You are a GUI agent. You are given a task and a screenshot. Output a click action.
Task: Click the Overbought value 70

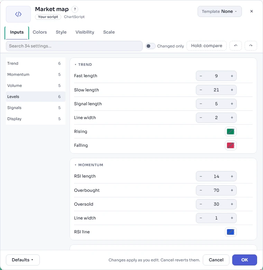tap(216, 190)
